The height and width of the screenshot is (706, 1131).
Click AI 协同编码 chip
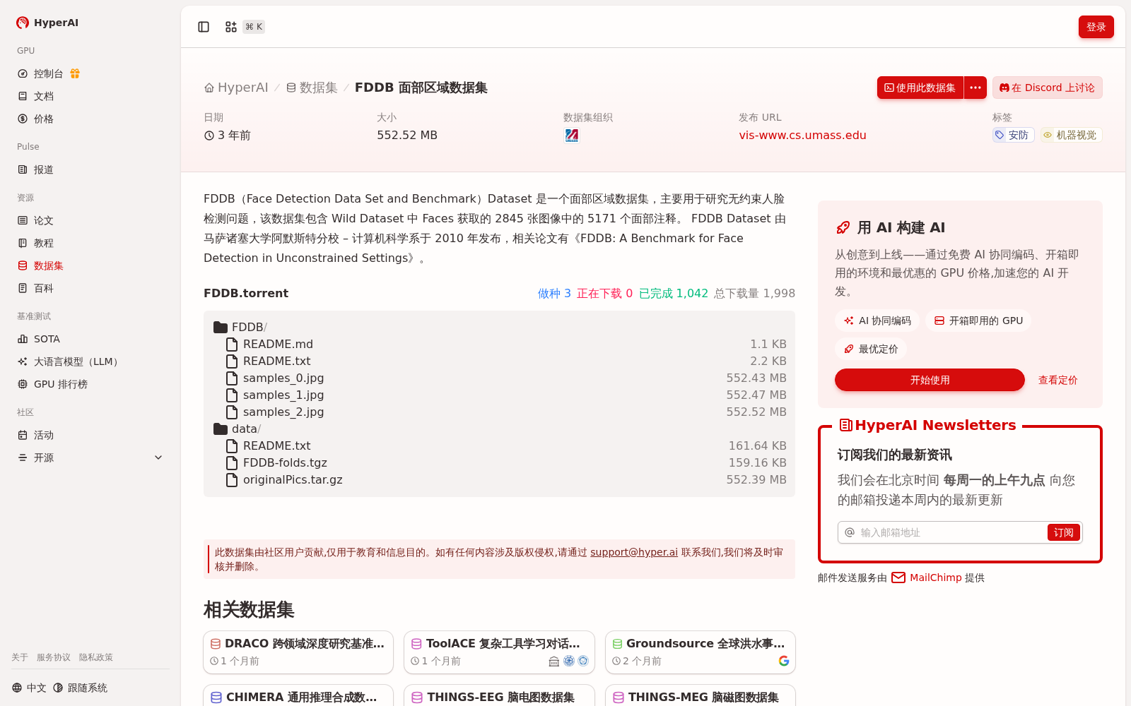tap(877, 321)
